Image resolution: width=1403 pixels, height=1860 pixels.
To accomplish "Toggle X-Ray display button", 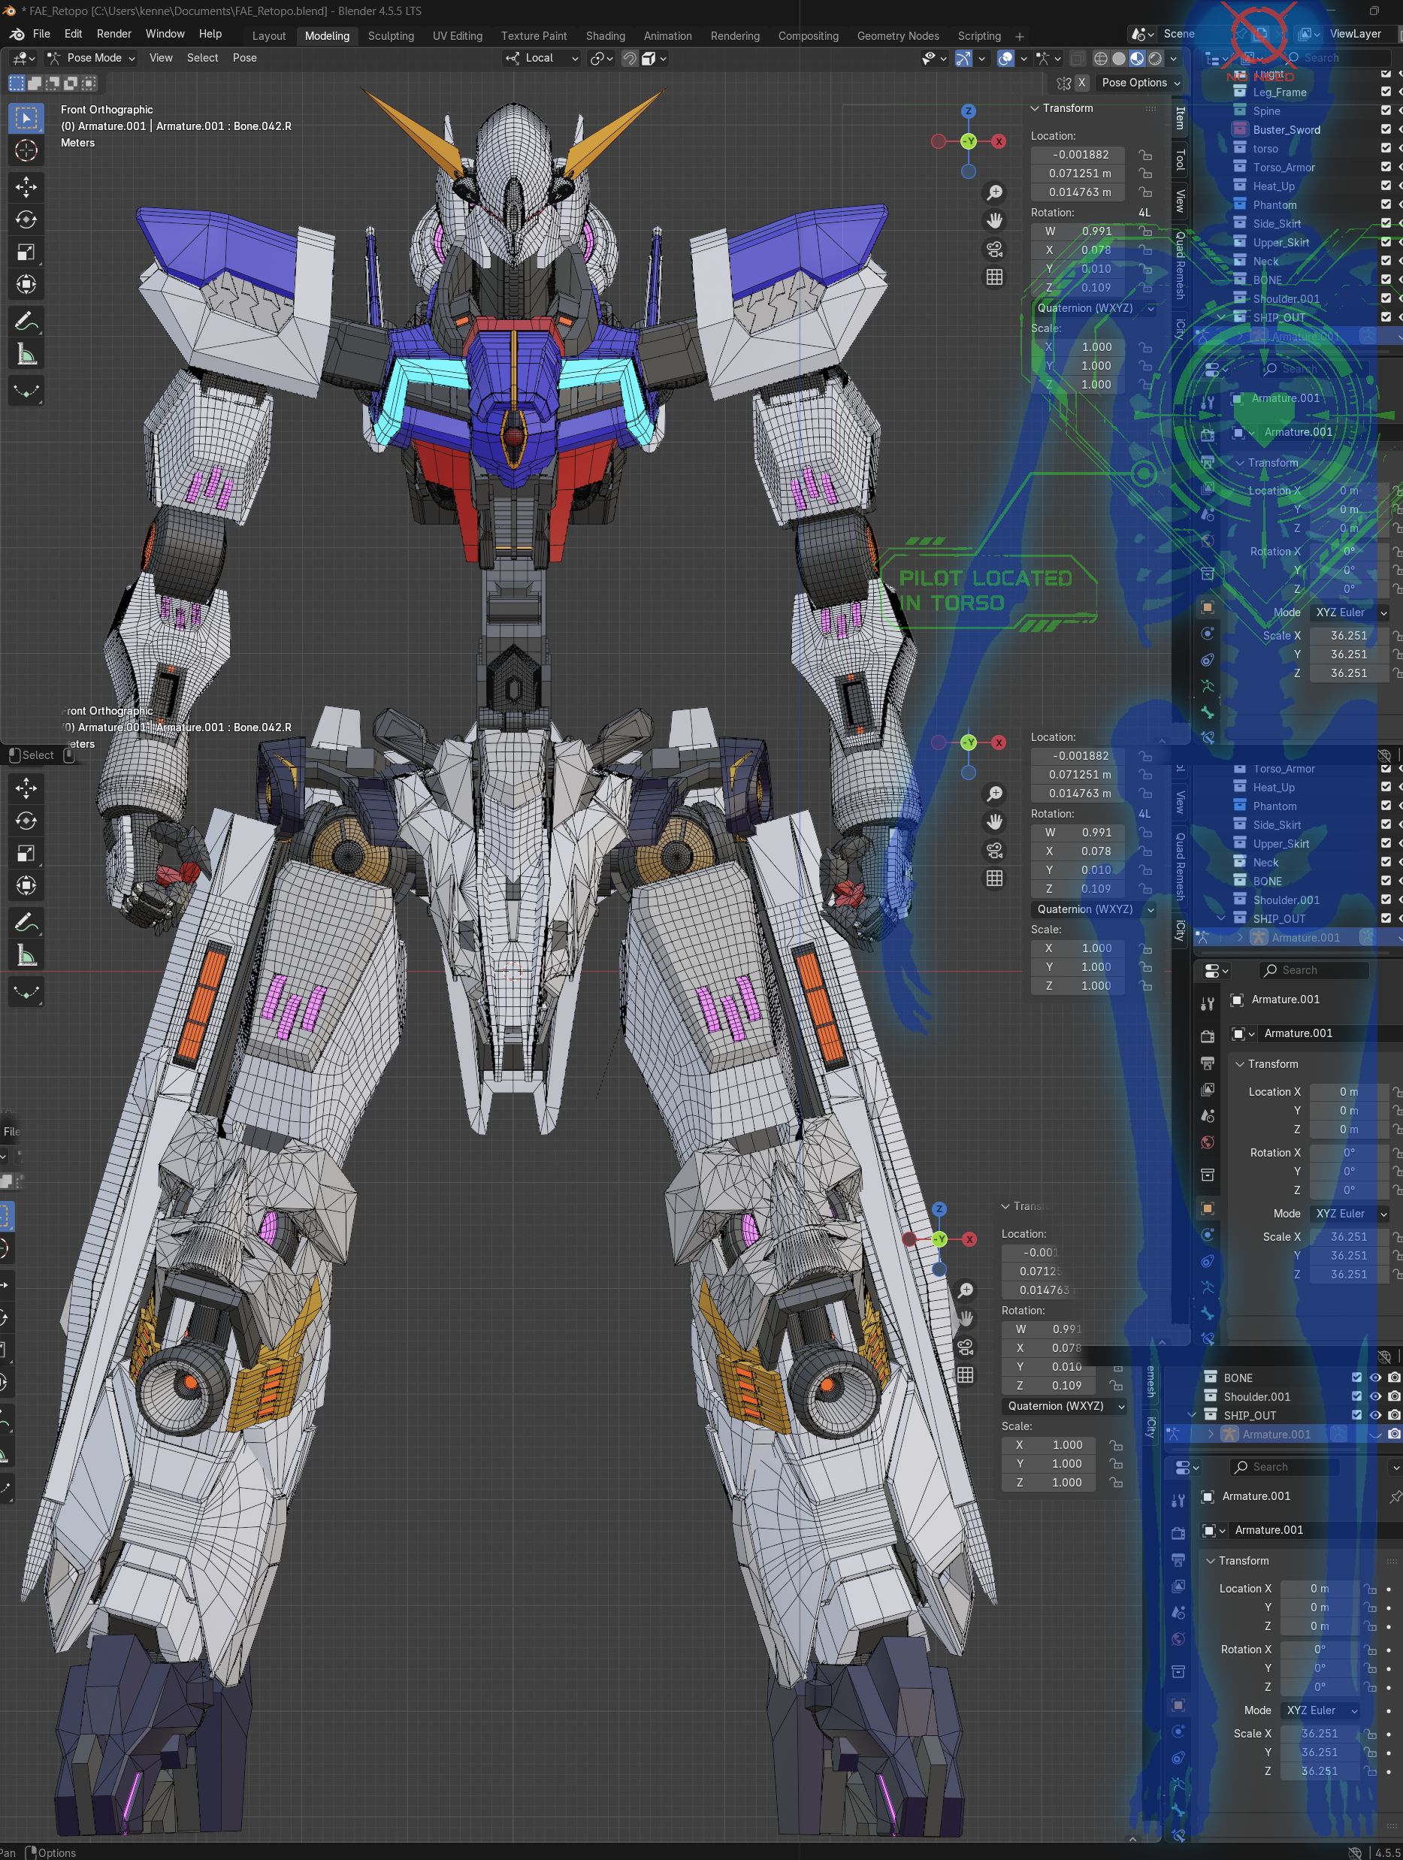I will [x=1077, y=58].
